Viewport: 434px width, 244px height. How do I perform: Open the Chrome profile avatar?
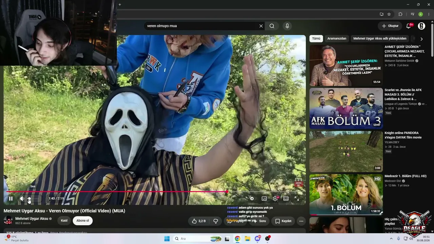click(420, 14)
